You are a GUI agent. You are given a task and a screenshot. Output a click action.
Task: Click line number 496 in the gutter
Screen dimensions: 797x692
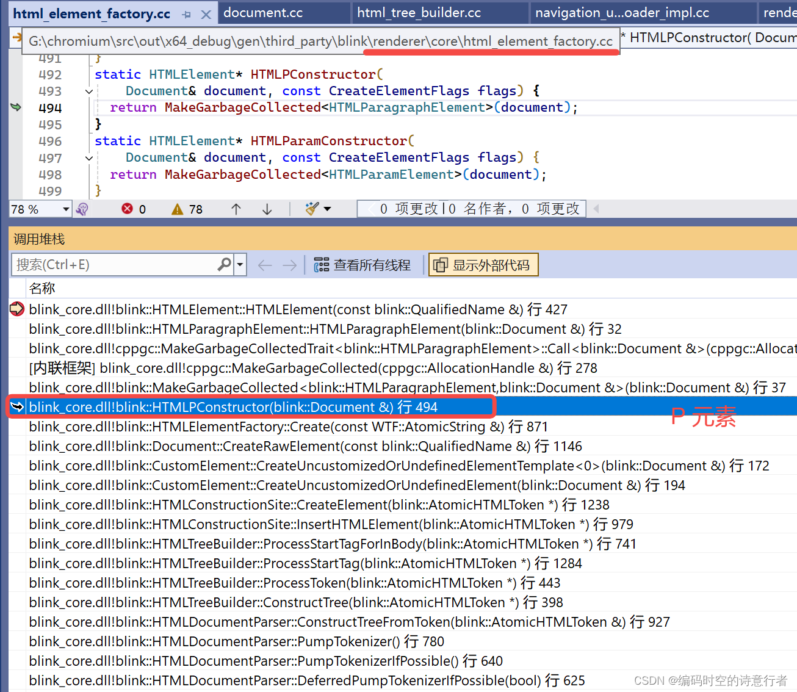coord(50,142)
